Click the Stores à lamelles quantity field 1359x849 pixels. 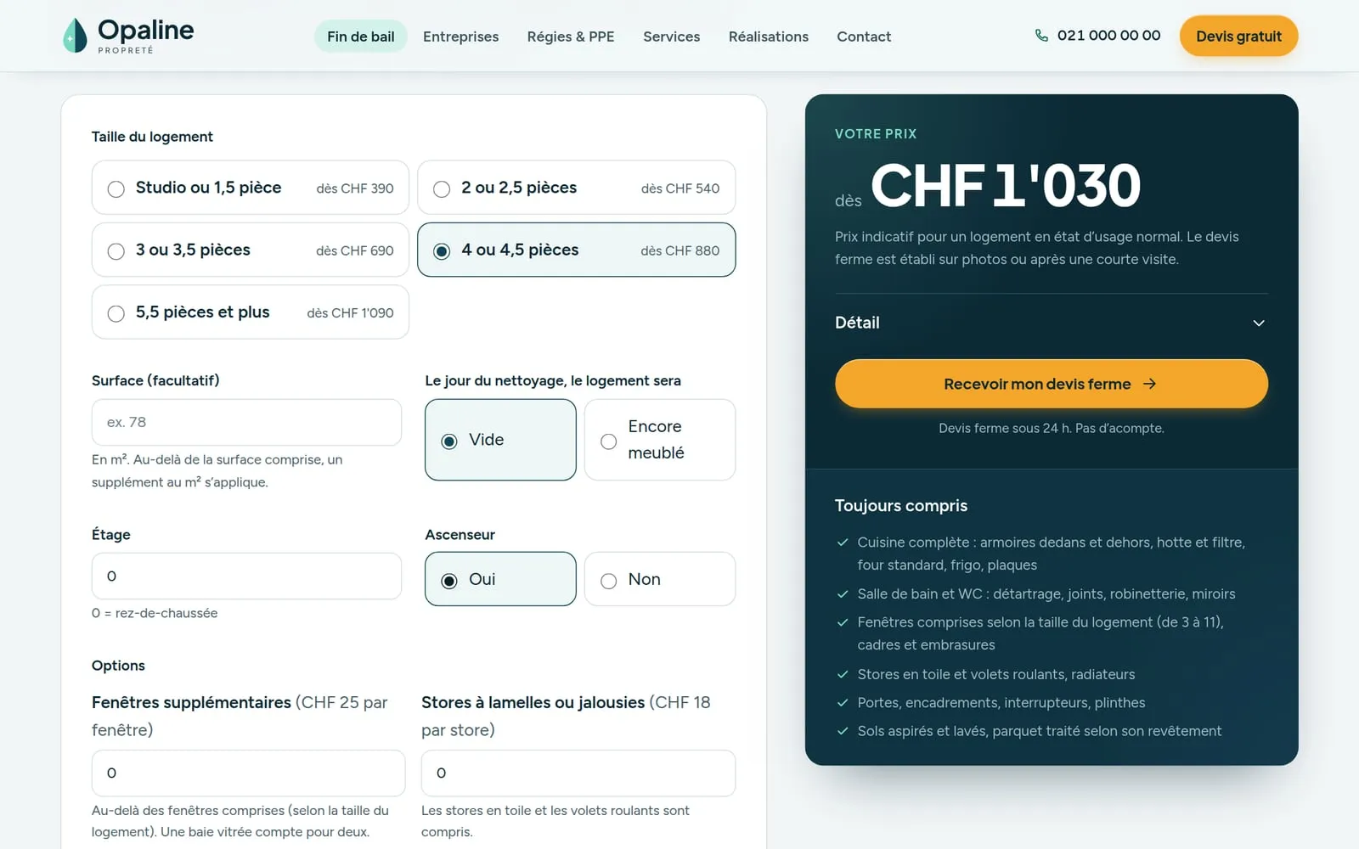pyautogui.click(x=578, y=773)
